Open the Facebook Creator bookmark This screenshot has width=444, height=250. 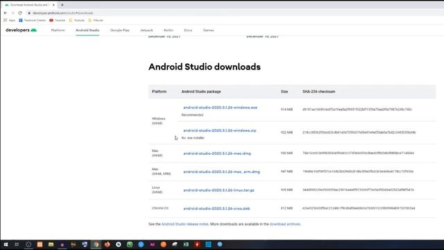click(33, 20)
